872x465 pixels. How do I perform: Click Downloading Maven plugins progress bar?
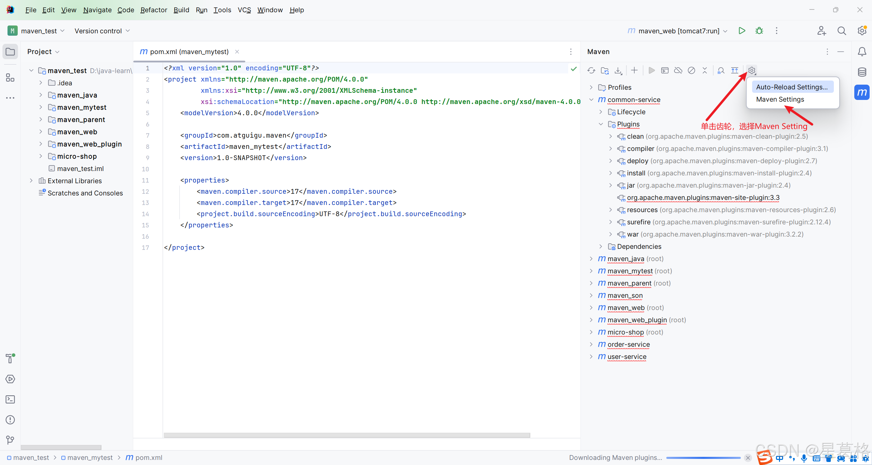703,458
